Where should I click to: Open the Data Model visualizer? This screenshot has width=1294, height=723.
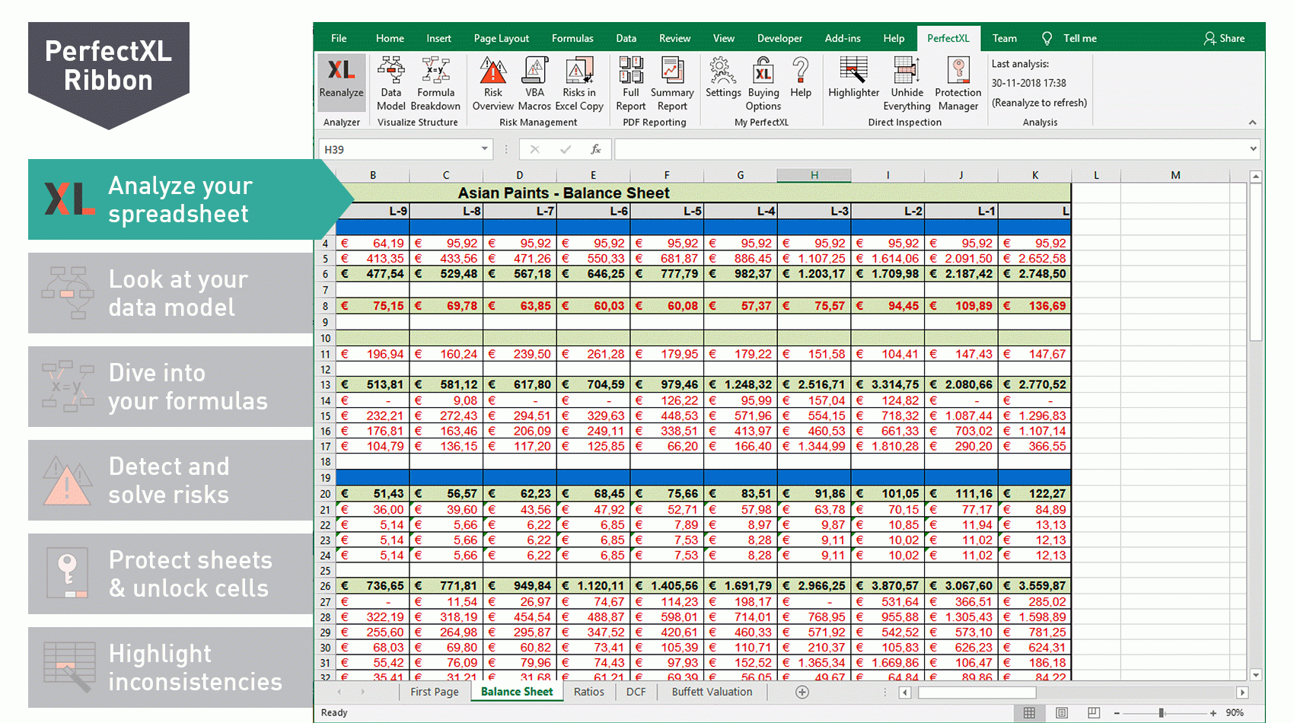pos(390,84)
